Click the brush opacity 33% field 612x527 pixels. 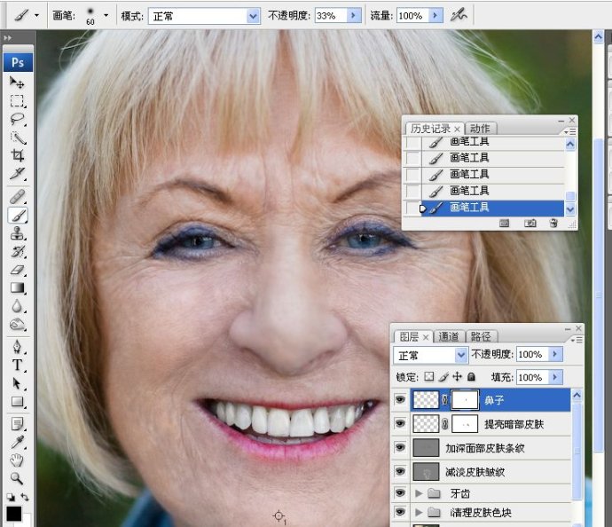[x=330, y=16]
